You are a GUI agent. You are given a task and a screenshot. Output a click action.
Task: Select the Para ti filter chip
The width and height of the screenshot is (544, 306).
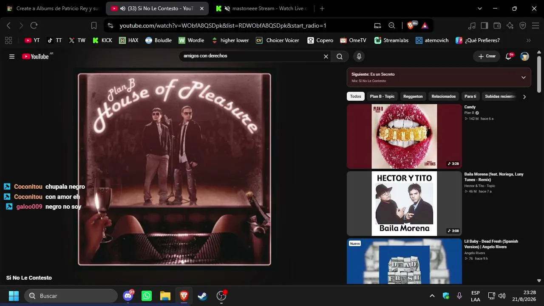click(x=470, y=96)
